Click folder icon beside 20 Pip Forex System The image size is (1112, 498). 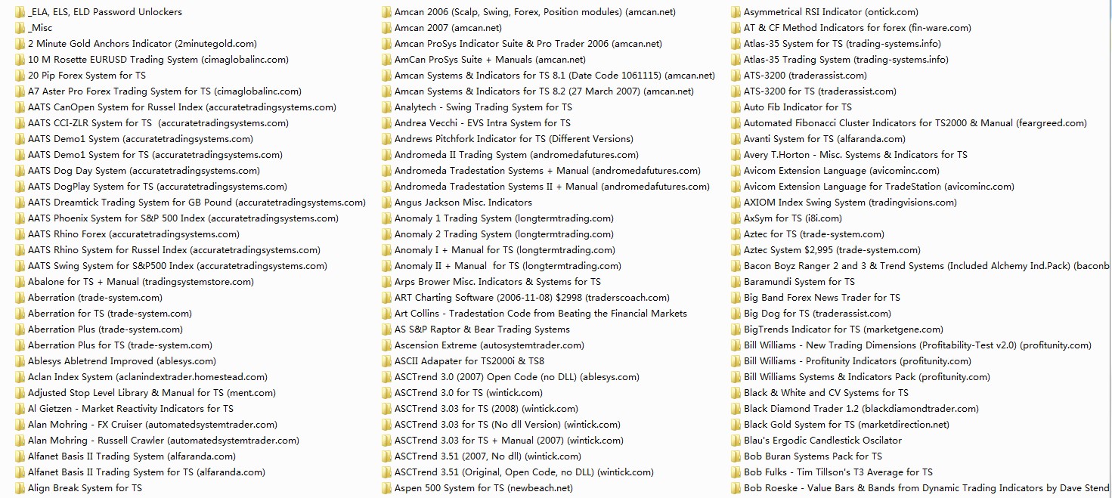tap(20, 76)
